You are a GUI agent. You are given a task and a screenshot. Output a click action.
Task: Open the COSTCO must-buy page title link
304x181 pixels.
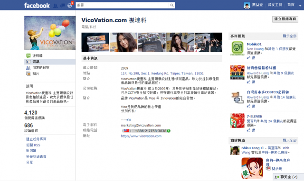268,92
